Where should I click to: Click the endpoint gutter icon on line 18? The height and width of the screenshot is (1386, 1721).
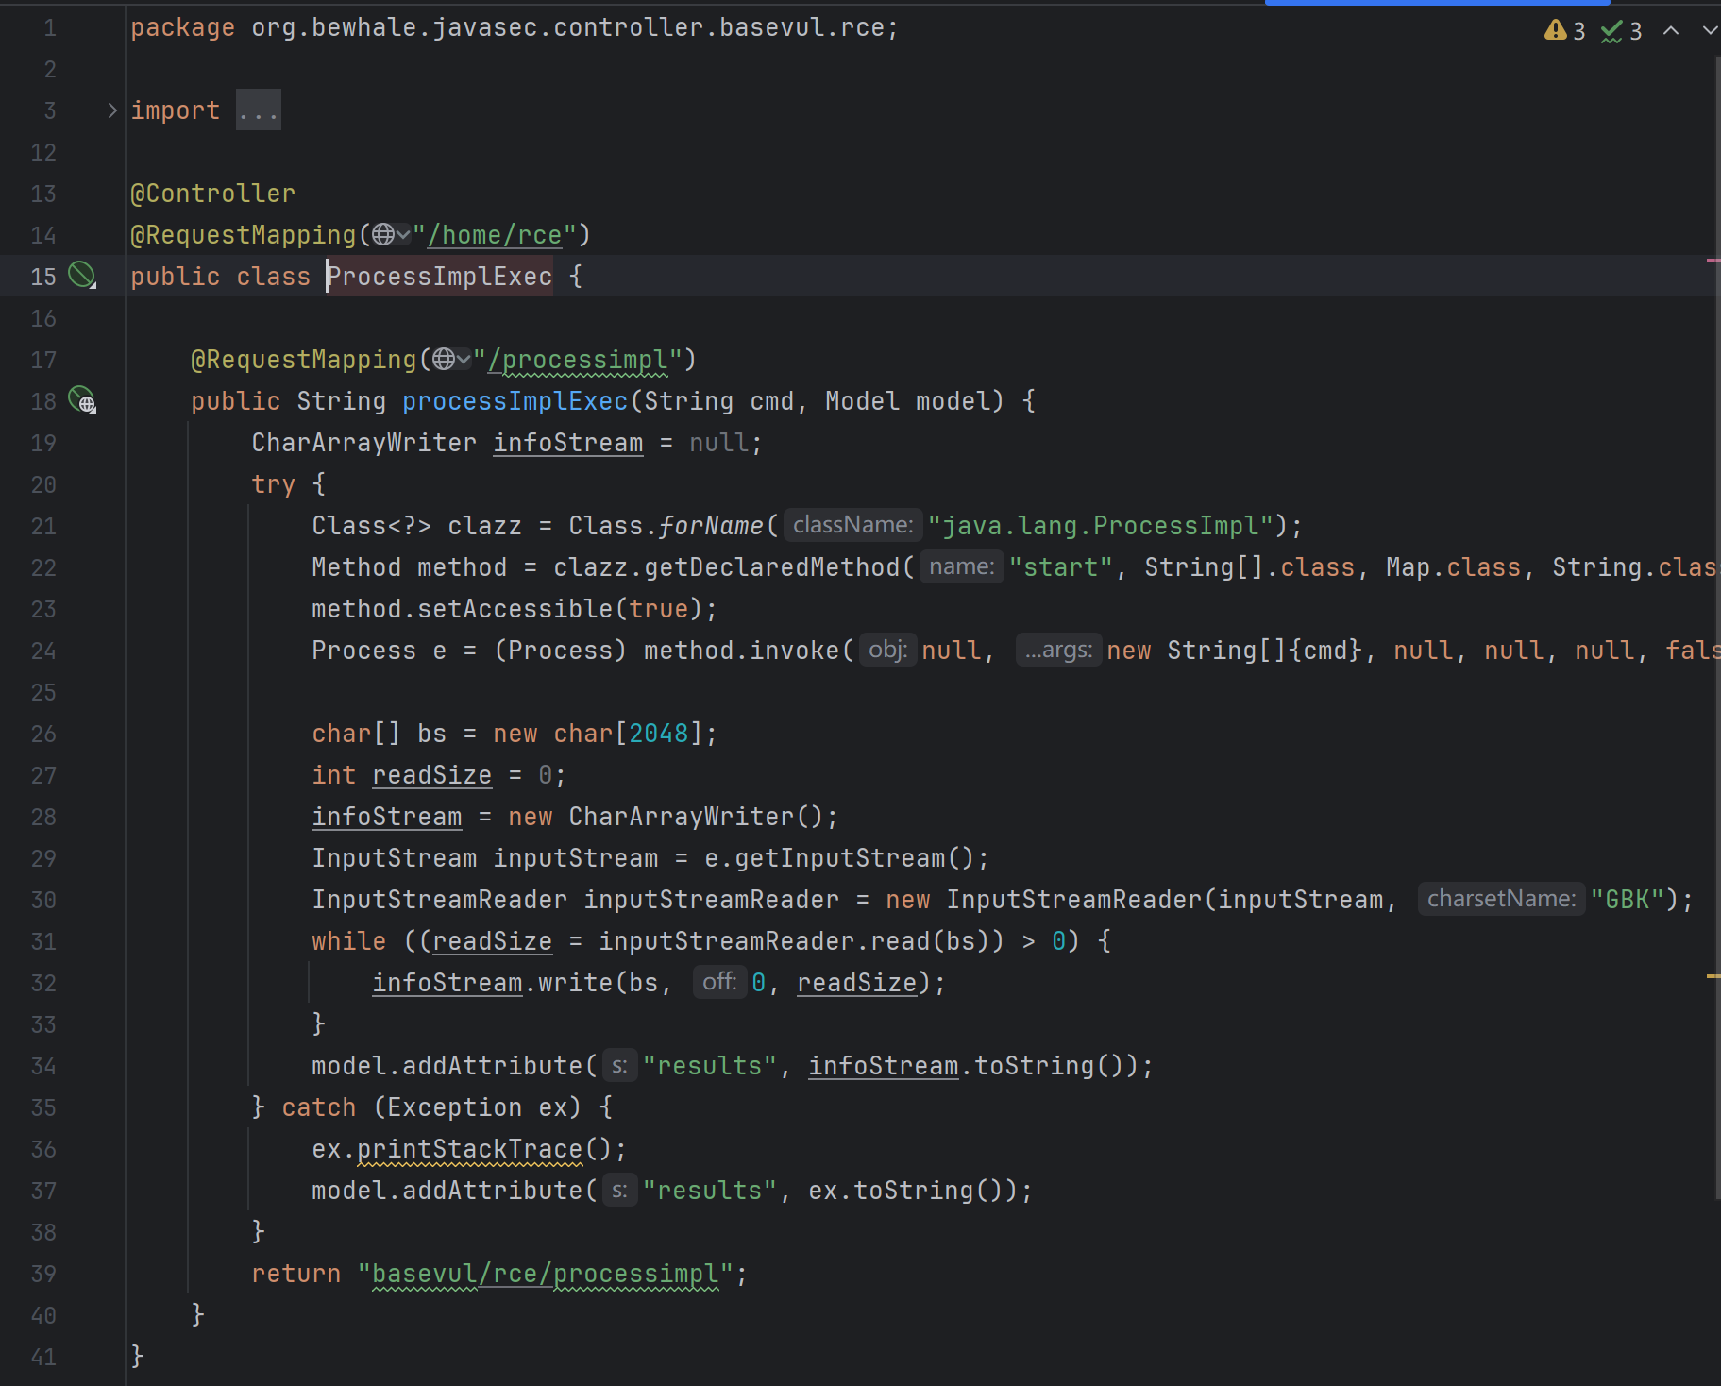point(83,401)
